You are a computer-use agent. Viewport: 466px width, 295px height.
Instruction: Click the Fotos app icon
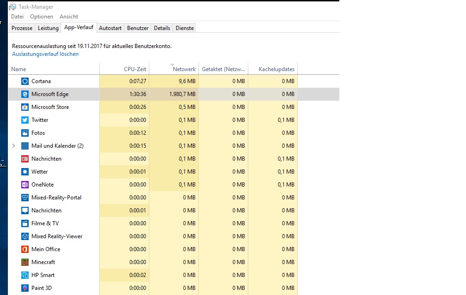tap(25, 133)
